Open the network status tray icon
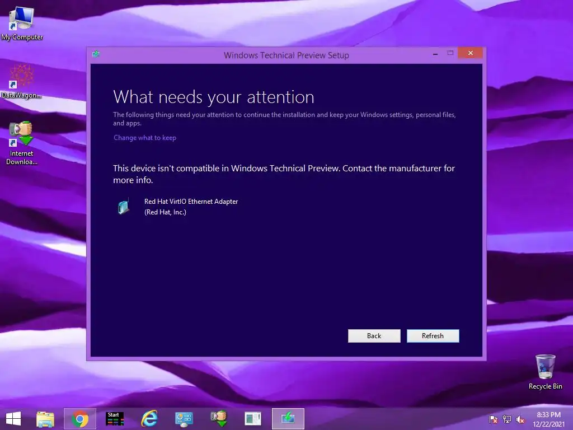Image resolution: width=573 pixels, height=430 pixels. 507,419
